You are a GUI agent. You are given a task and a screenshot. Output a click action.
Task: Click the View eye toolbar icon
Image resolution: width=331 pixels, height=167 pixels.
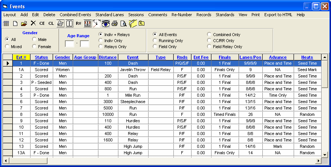pos(106,23)
